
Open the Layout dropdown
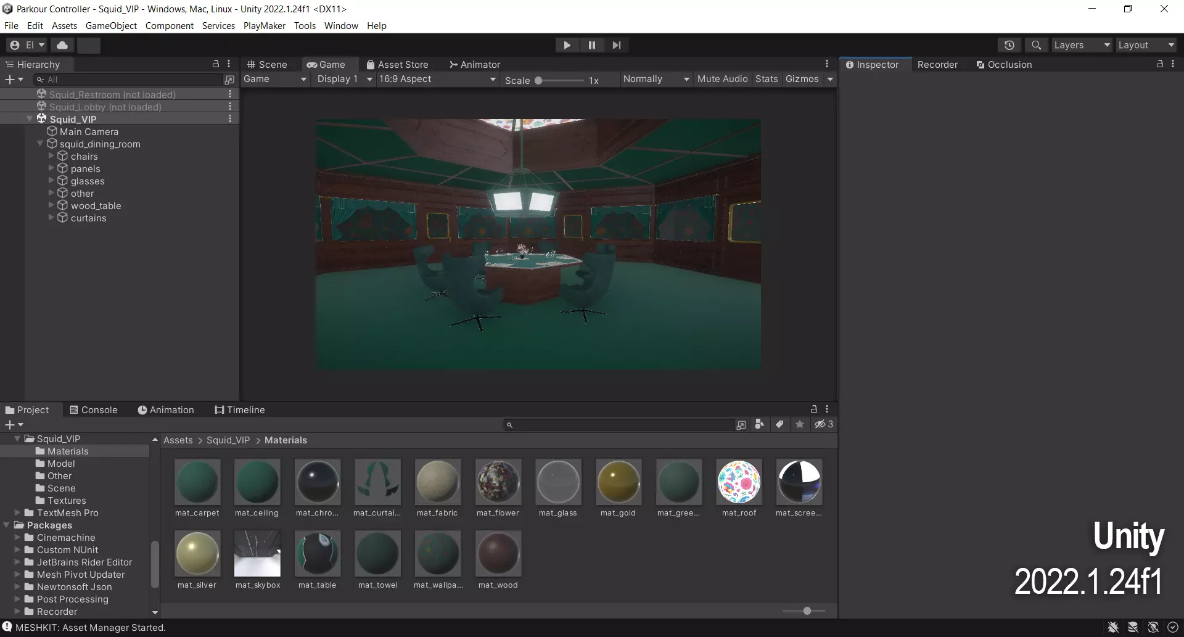pos(1146,45)
